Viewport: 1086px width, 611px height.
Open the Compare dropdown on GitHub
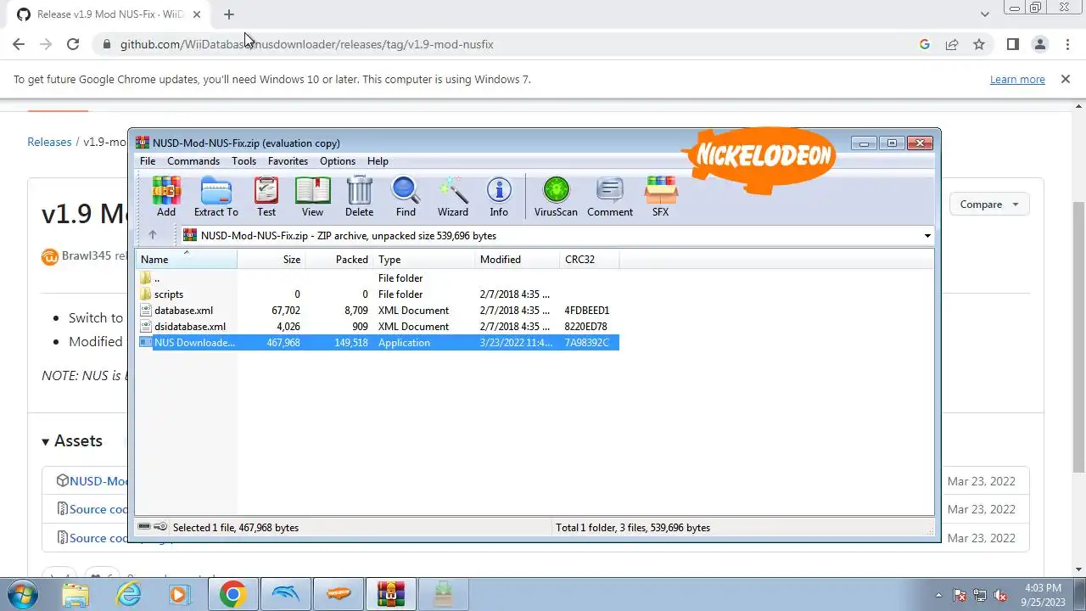(988, 205)
